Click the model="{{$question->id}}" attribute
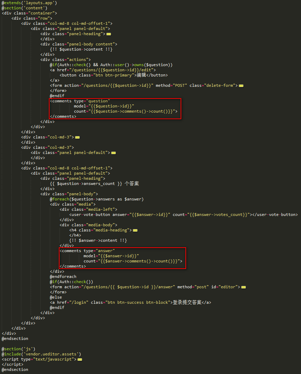The width and height of the screenshot is (301, 374). [x=104, y=106]
